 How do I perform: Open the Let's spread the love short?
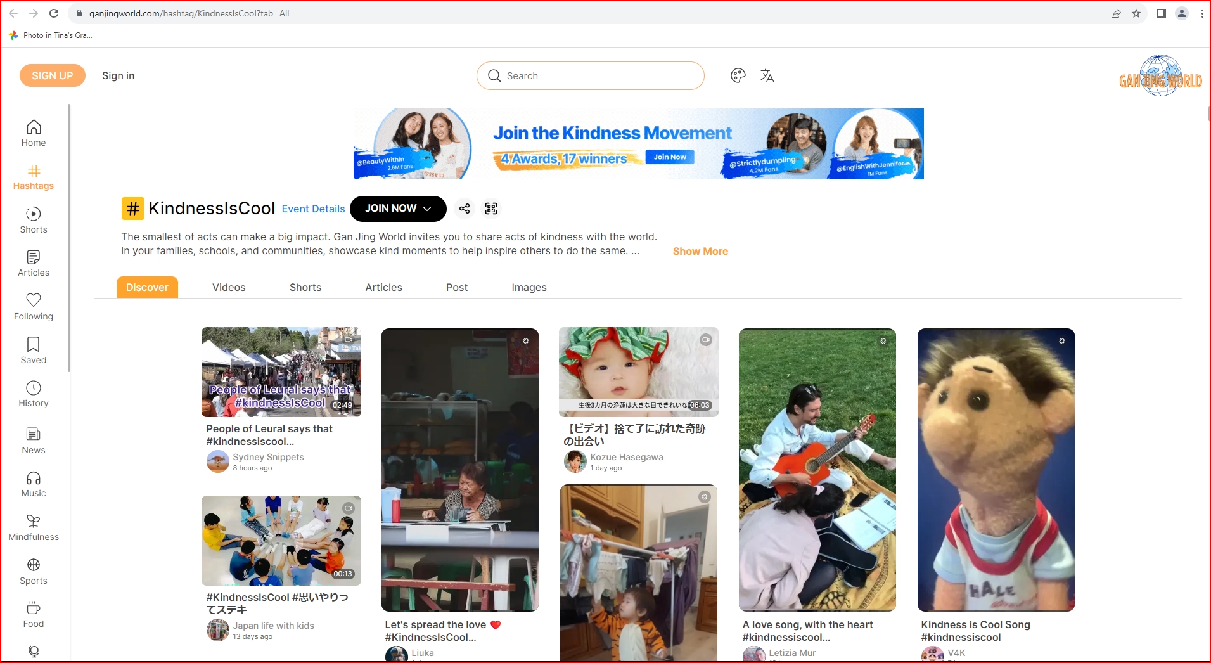[460, 470]
